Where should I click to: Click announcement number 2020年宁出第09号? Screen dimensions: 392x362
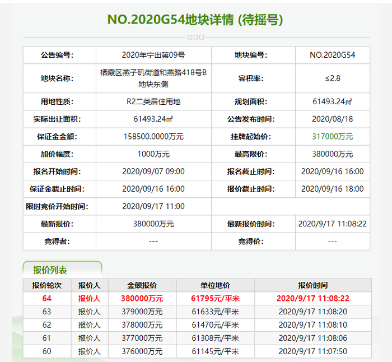click(x=153, y=55)
